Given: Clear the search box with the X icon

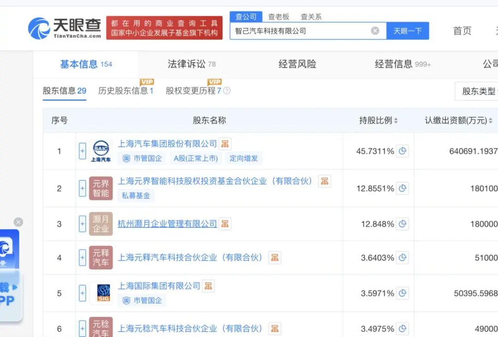Looking at the screenshot, I should [x=375, y=31].
